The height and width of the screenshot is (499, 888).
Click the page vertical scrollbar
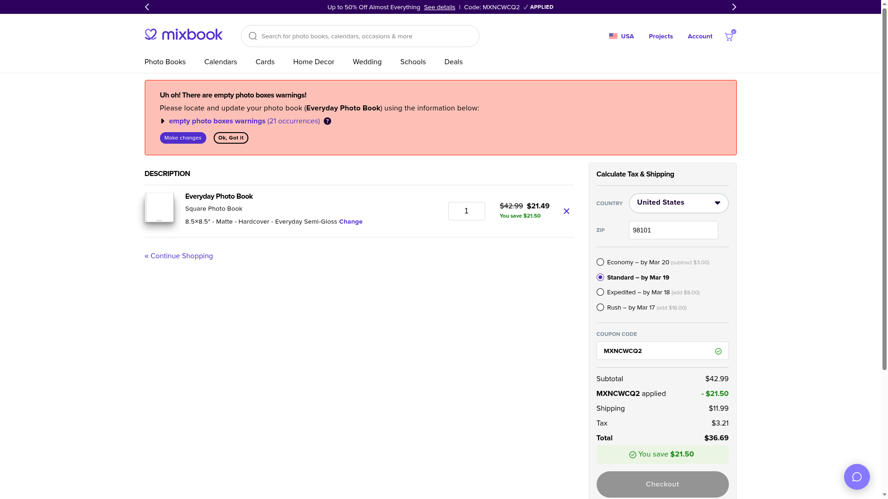[884, 185]
